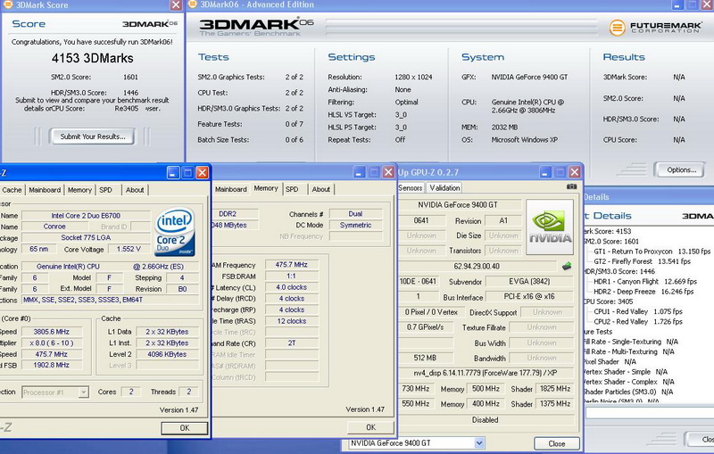Select Fill Rate - Single-Texturing result row

click(631, 342)
